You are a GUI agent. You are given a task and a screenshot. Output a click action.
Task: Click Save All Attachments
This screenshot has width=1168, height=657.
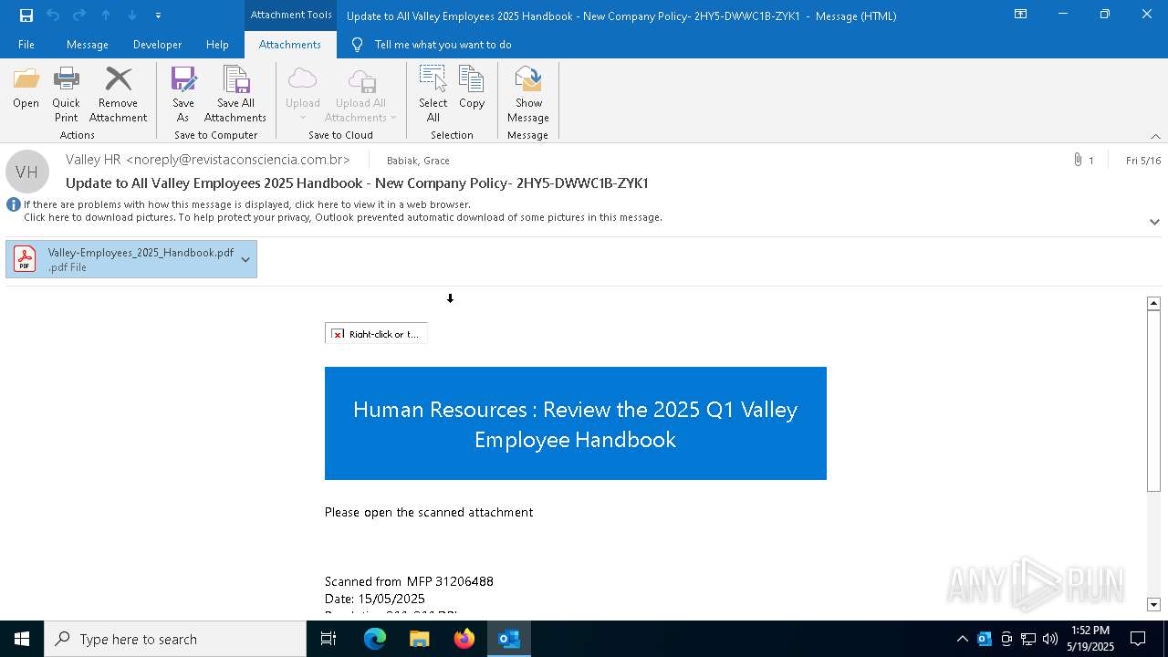[x=235, y=94]
